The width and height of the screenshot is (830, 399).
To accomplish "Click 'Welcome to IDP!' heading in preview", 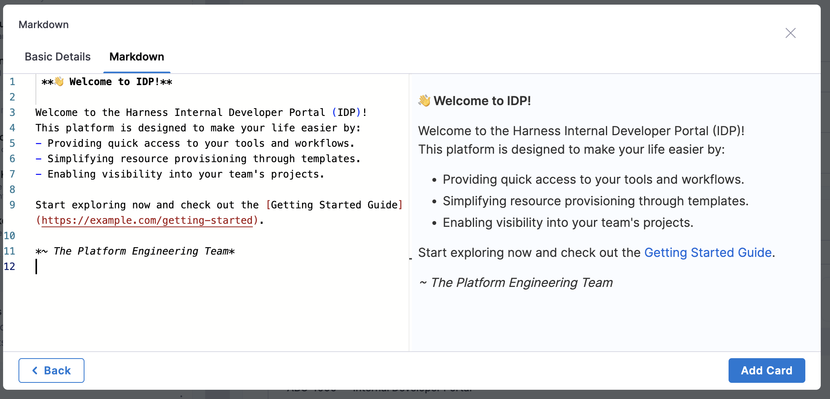I will pyautogui.click(x=482, y=101).
